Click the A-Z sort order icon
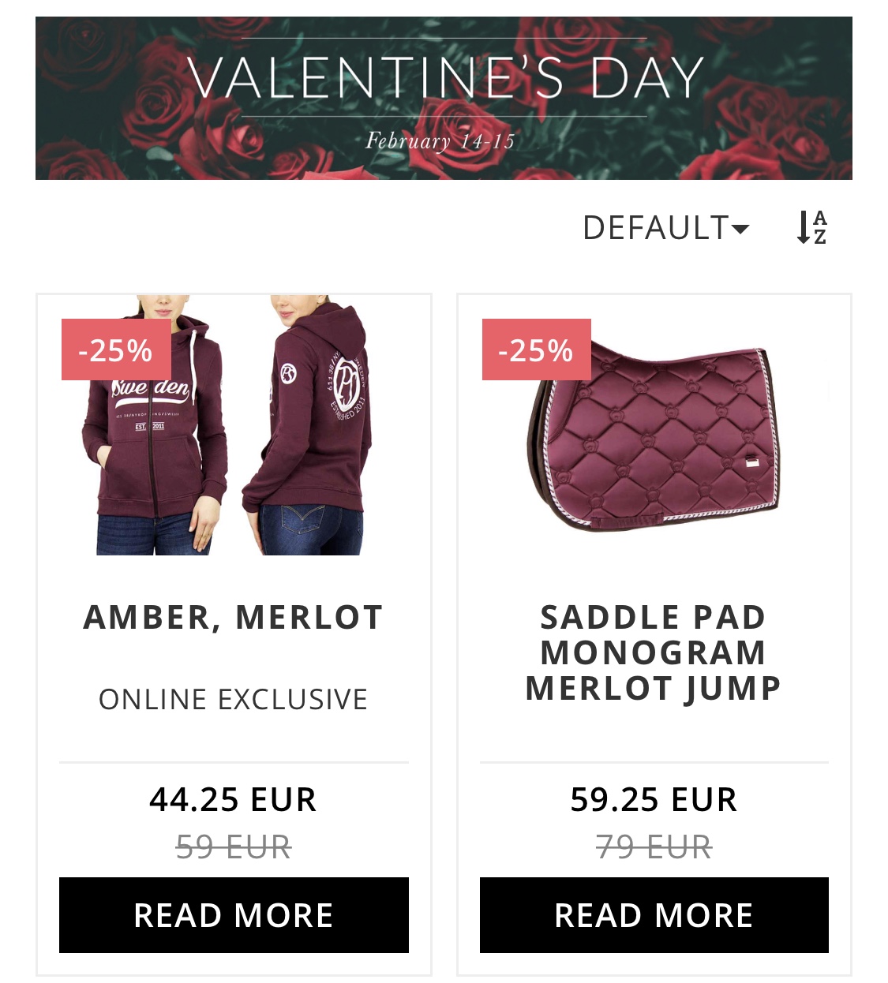Image resolution: width=888 pixels, height=983 pixels. (x=811, y=227)
